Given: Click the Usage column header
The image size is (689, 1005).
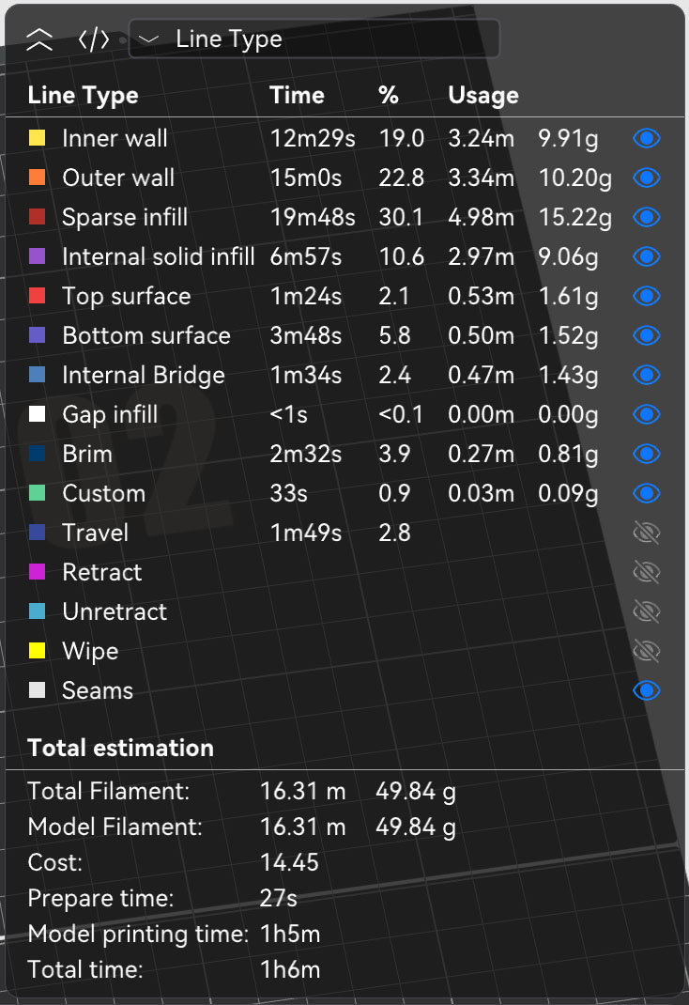Looking at the screenshot, I should pos(482,95).
